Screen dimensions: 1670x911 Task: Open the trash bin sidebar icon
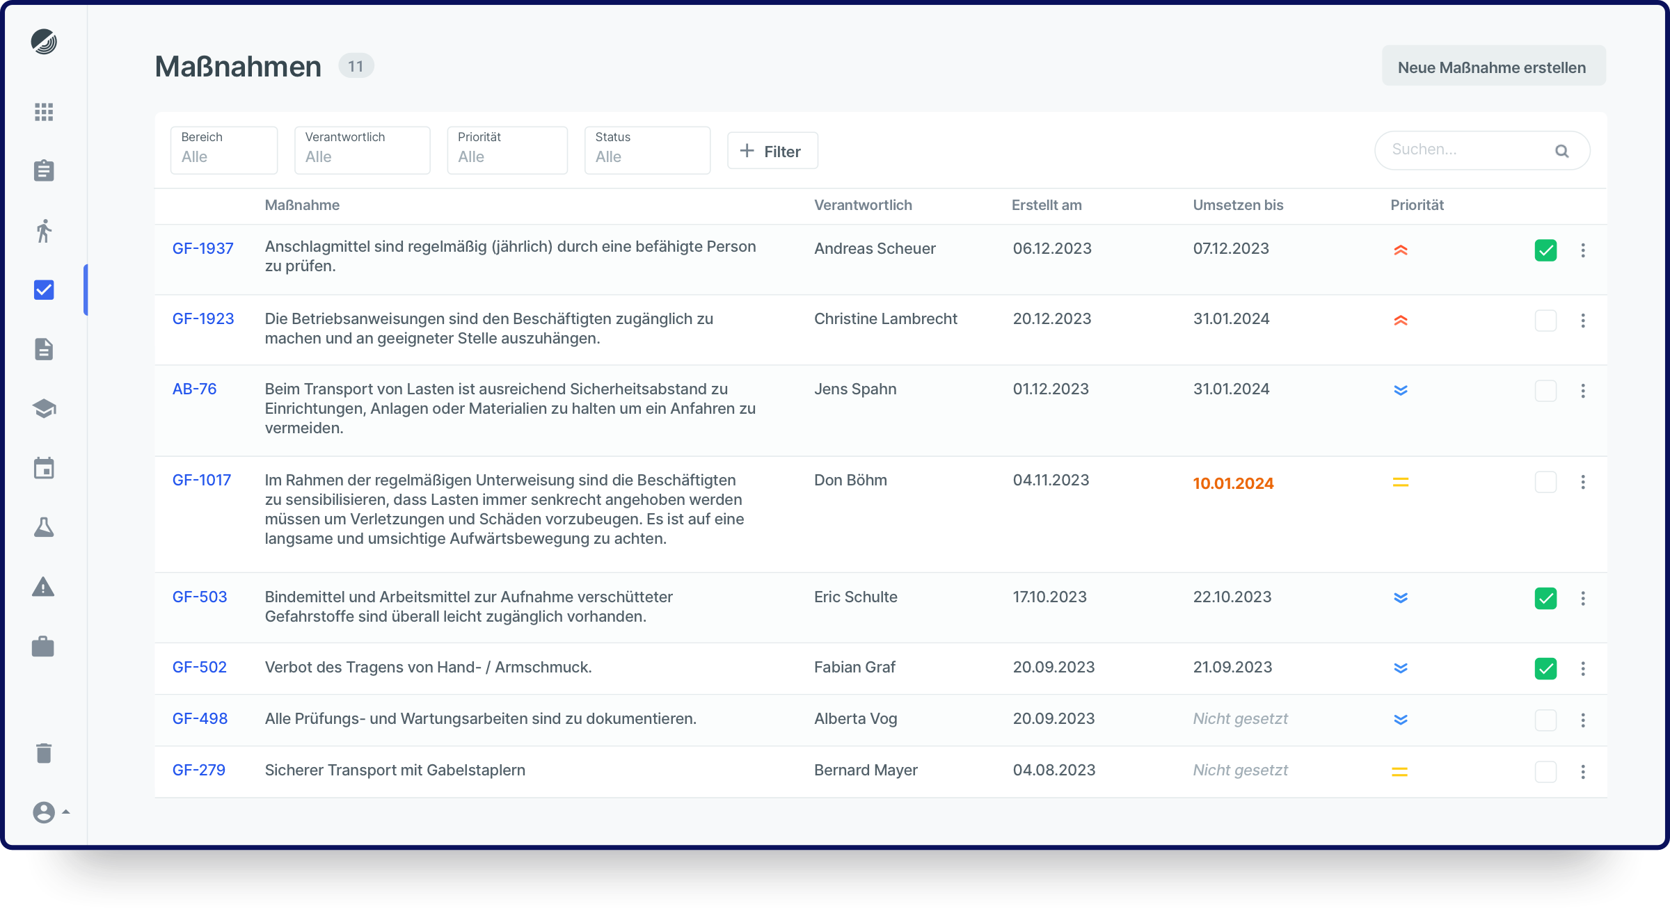(44, 752)
